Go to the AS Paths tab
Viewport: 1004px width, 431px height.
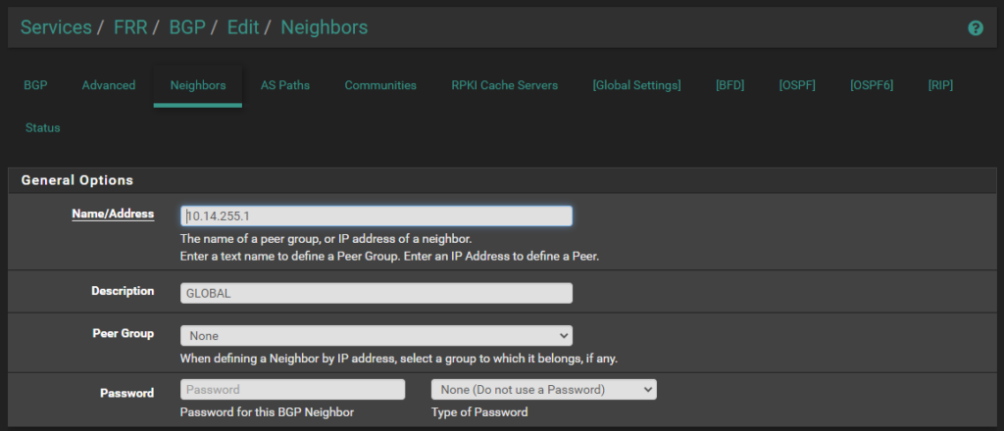pos(285,85)
